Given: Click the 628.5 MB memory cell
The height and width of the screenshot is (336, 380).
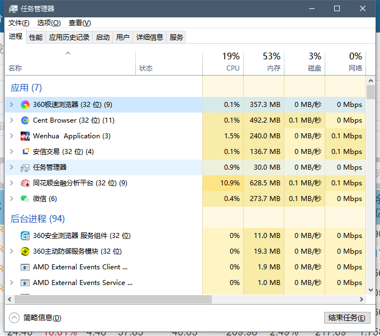Looking at the screenshot, I should (264, 183).
